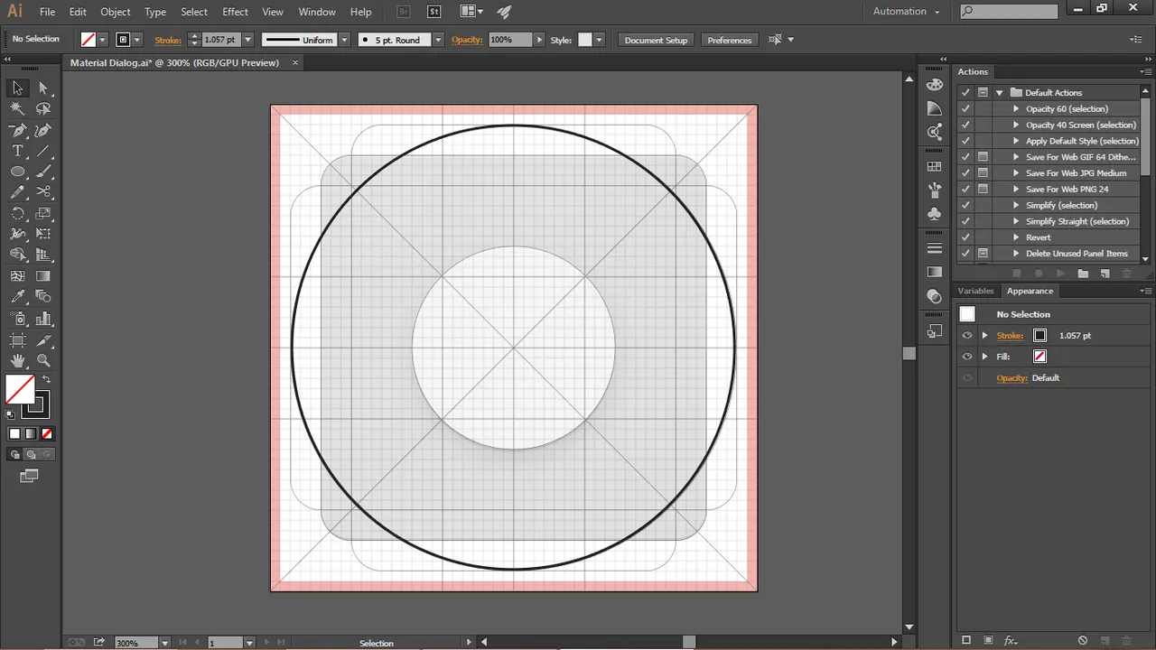This screenshot has width=1156, height=650.
Task: Click the Create New Action icon
Action: [x=1104, y=273]
